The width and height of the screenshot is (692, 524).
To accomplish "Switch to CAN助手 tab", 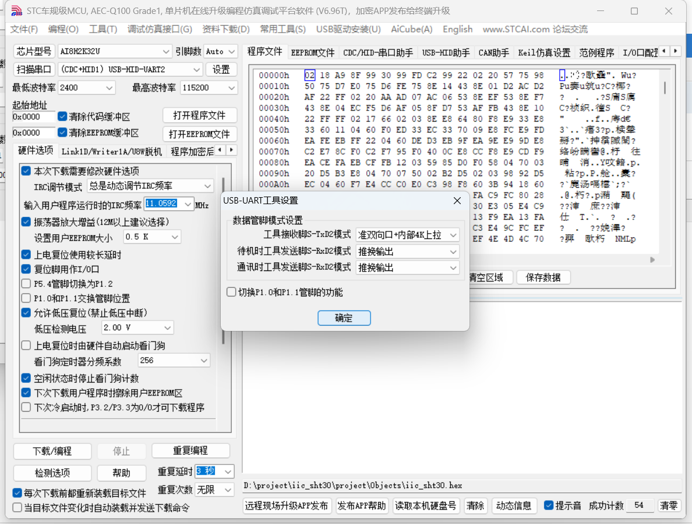I will point(493,53).
